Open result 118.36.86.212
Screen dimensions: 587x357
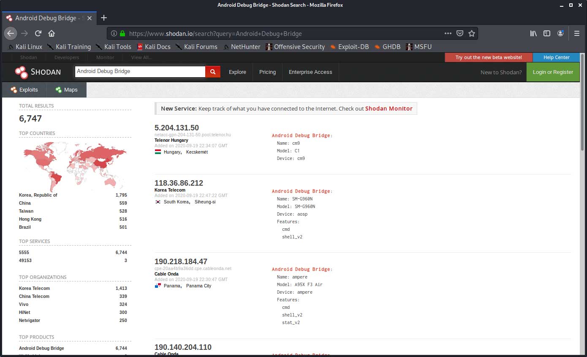pyautogui.click(x=179, y=183)
